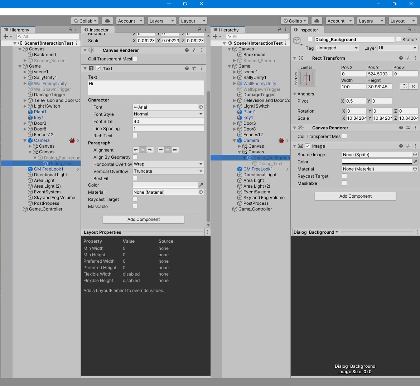Mark Dialog_Background as Static
Image resolution: width=420 pixels, height=386 pixels.
(399, 39)
